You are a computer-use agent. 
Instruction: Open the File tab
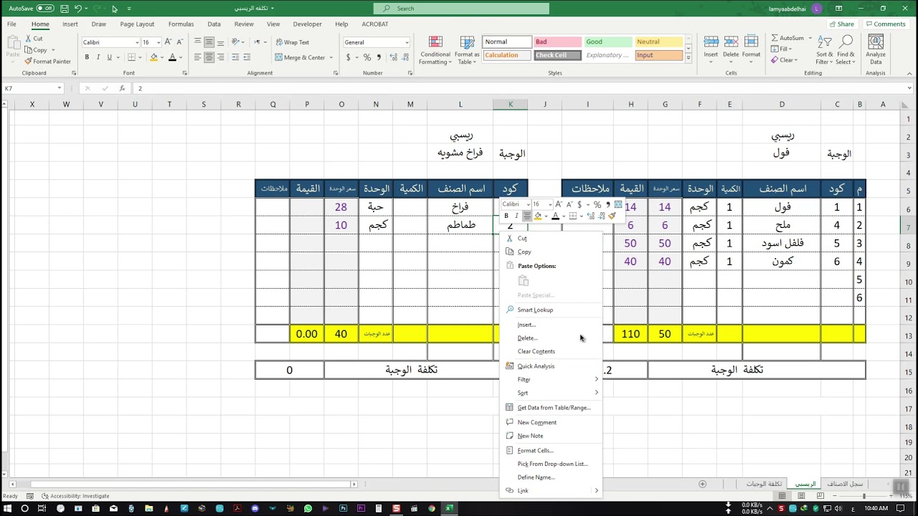pos(11,24)
